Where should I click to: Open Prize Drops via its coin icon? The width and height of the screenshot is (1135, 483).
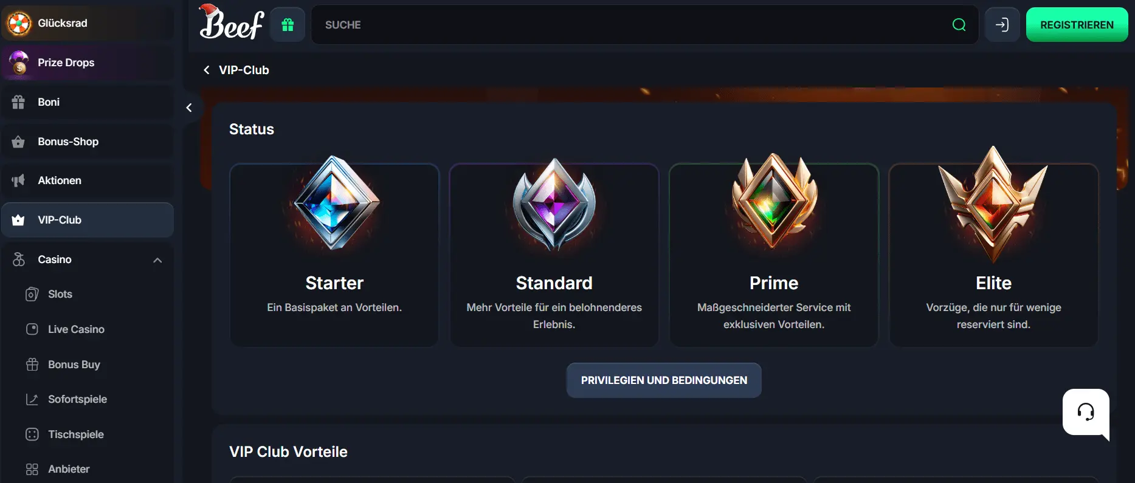[19, 63]
